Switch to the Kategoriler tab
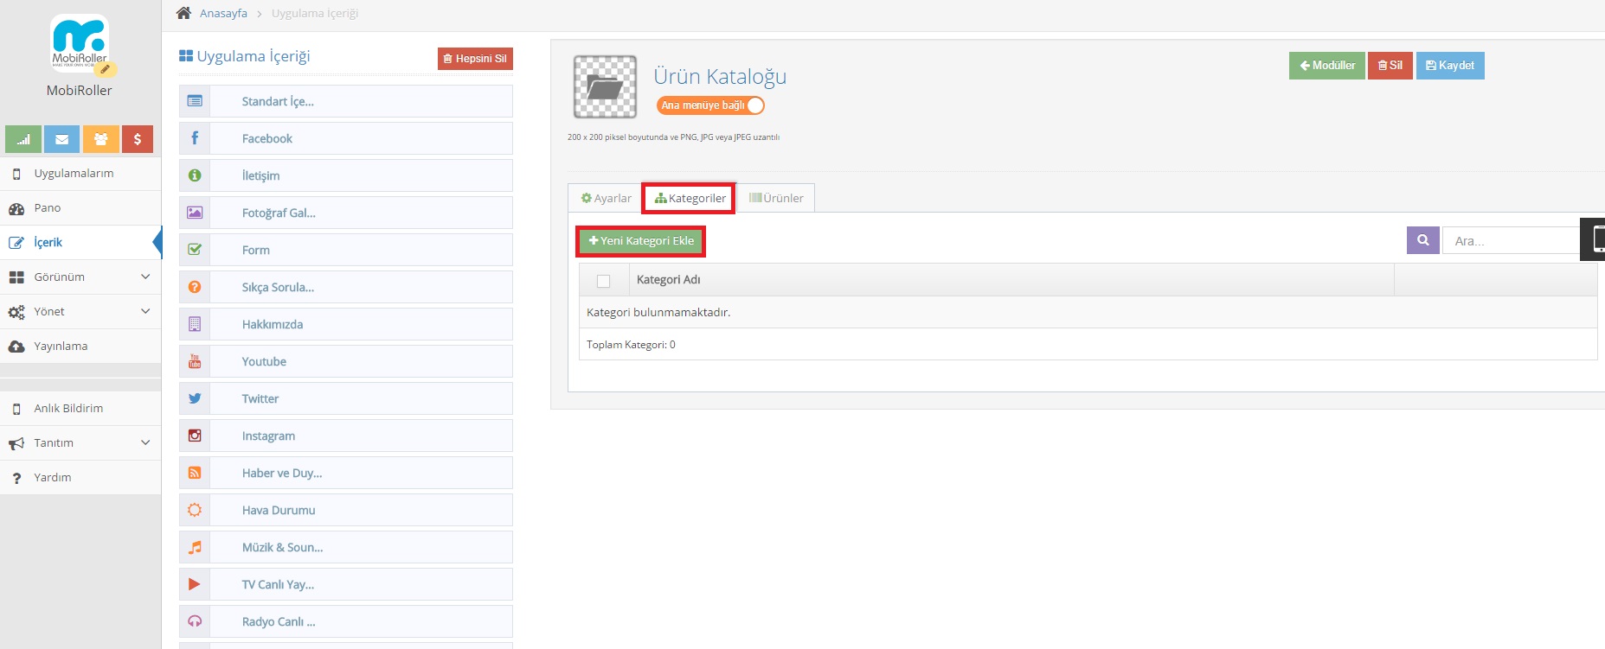 [690, 198]
